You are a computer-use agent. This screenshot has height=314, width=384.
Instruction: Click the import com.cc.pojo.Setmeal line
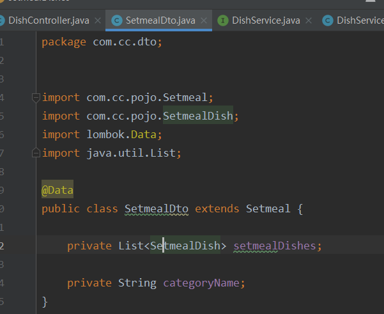(x=127, y=98)
